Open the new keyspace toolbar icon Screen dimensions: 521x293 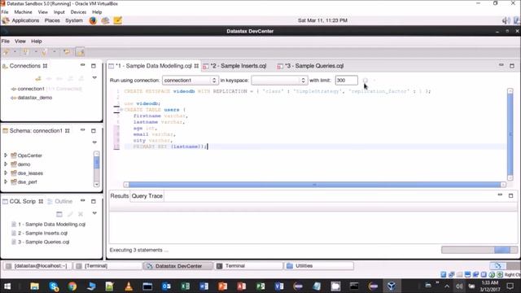point(25,52)
